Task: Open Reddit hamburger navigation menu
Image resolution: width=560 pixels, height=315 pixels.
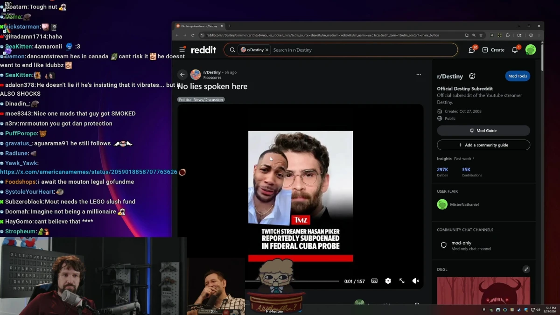Action: pyautogui.click(x=182, y=50)
